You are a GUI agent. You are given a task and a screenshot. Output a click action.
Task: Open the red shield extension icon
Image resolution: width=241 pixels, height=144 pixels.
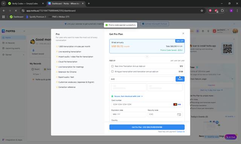tap(210, 11)
